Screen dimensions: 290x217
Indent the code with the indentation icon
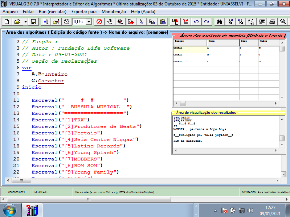pos(262,22)
